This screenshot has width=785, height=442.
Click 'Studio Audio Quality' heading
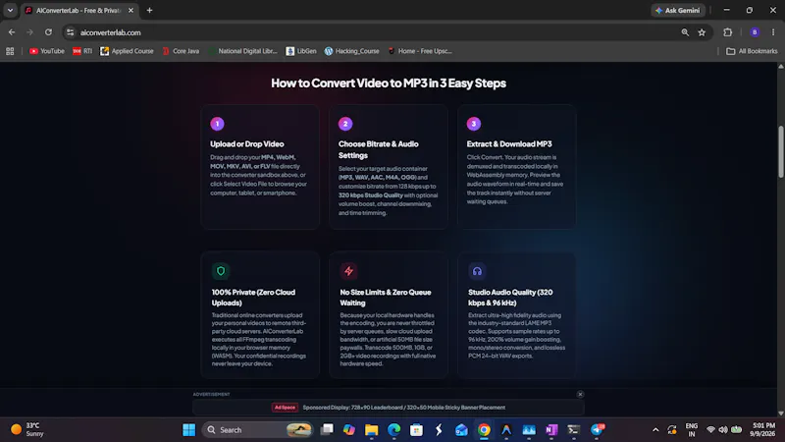[510, 298]
